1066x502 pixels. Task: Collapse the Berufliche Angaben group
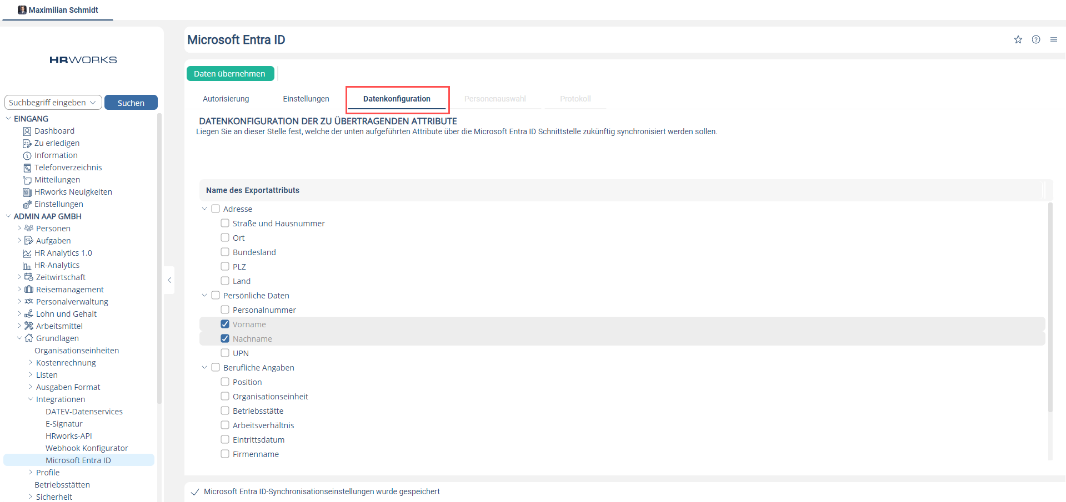click(204, 368)
